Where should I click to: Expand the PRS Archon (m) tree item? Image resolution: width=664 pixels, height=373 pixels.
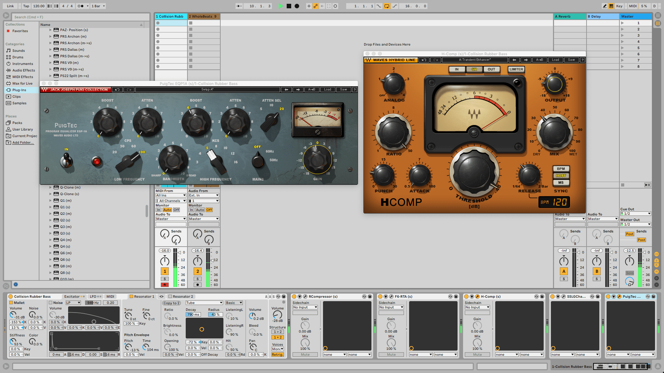tap(50, 36)
